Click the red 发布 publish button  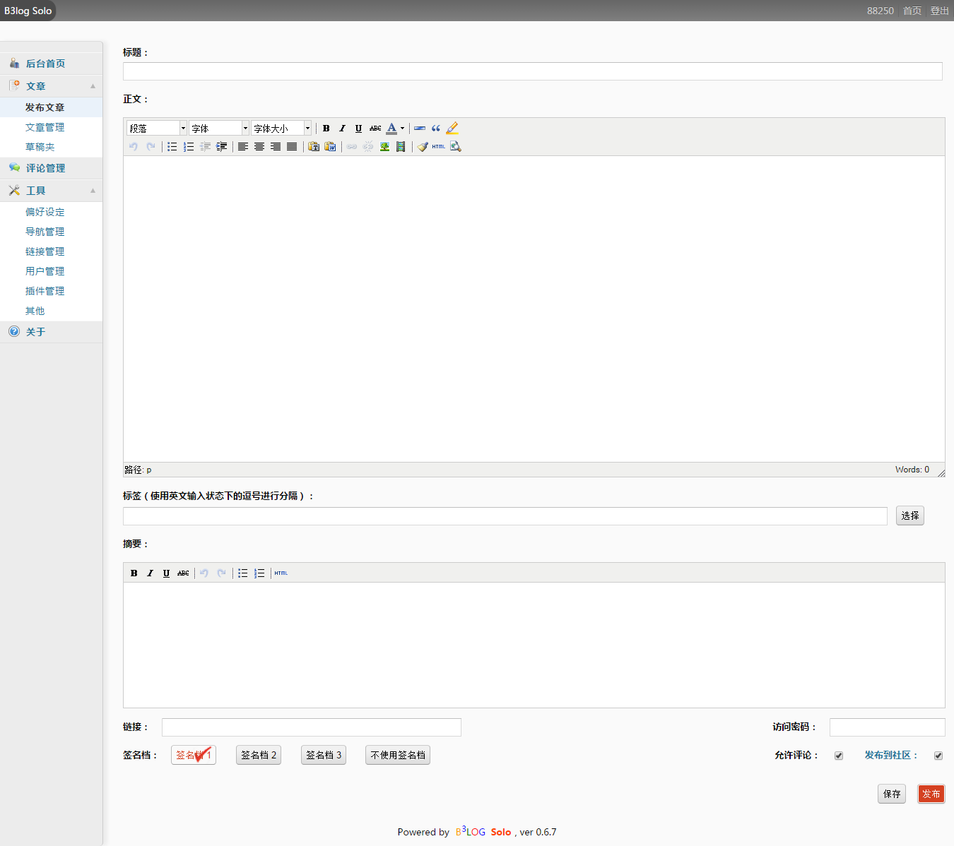931,794
